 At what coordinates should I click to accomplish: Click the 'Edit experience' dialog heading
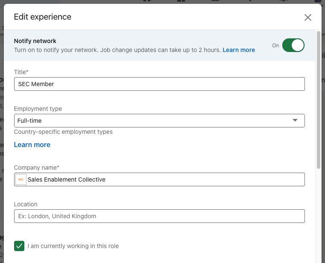tap(43, 17)
